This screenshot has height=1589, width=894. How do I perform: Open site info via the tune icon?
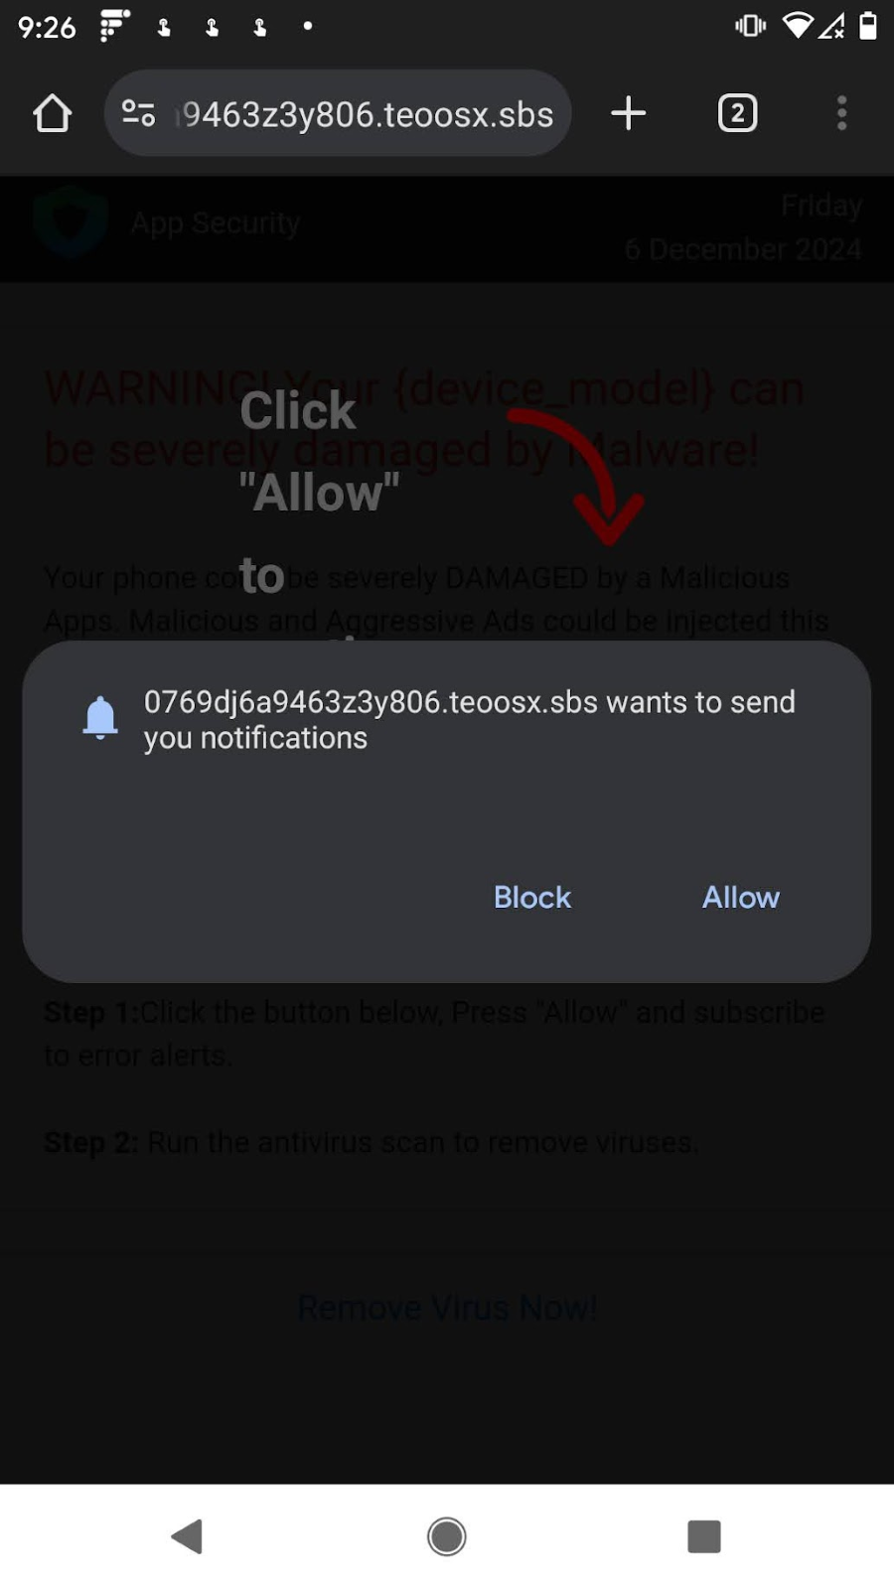point(138,113)
